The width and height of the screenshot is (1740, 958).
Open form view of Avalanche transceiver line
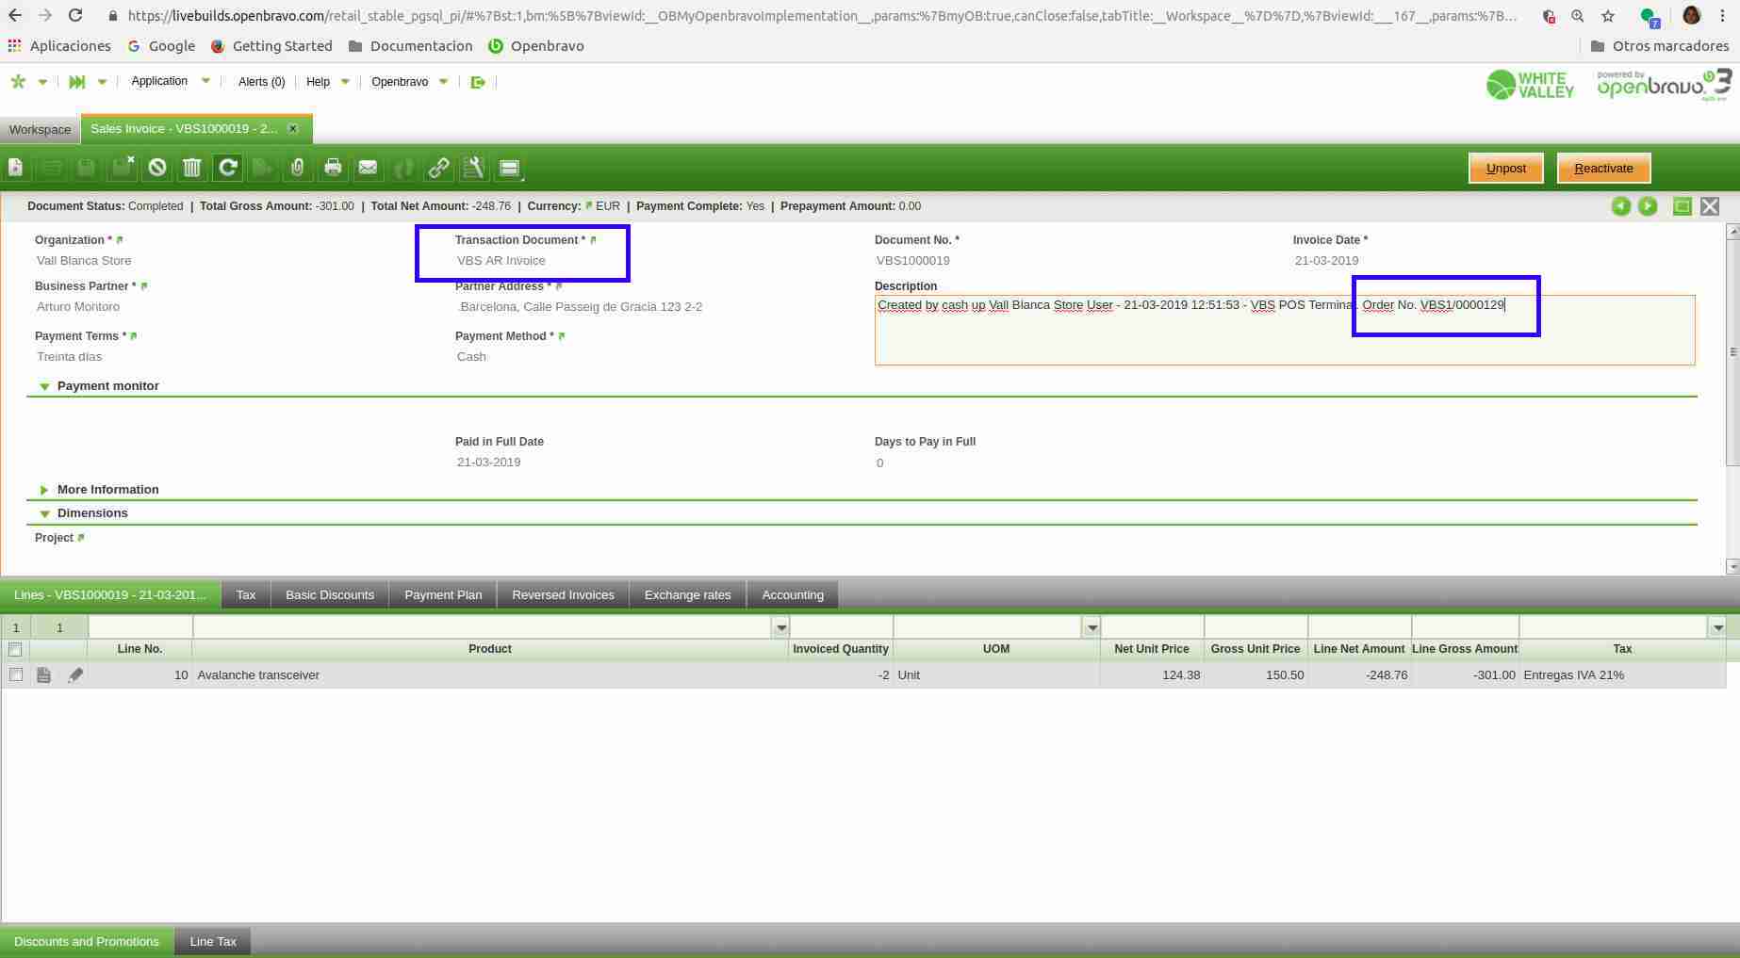pyautogui.click(x=43, y=675)
